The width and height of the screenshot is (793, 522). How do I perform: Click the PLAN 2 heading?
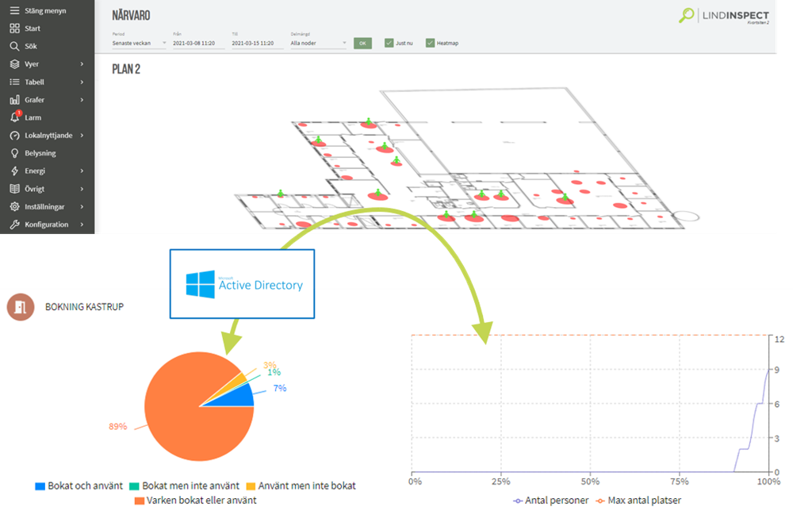pyautogui.click(x=126, y=69)
